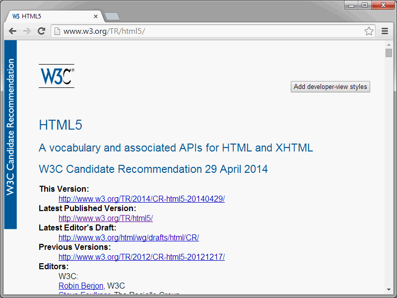The height and width of the screenshot is (298, 397).
Task: Reload the current page
Action: pyautogui.click(x=41, y=31)
